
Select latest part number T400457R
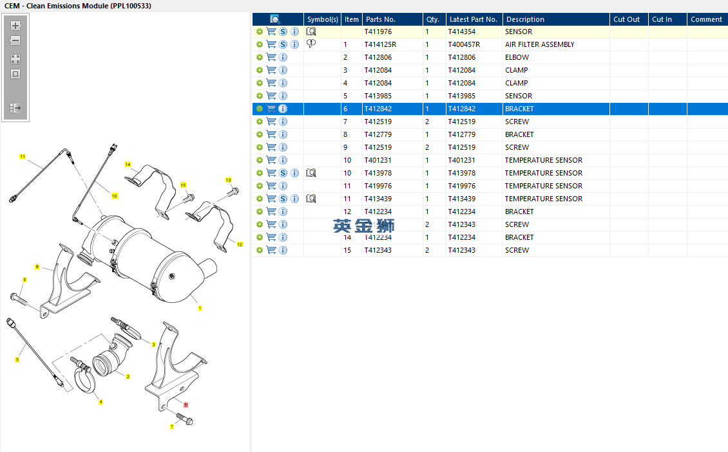(464, 44)
